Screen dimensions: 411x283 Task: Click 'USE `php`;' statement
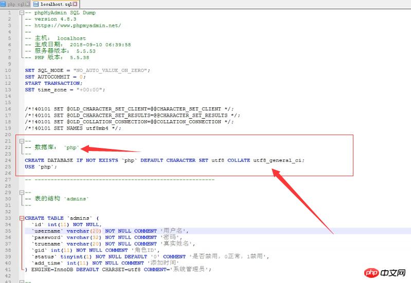tap(41, 167)
